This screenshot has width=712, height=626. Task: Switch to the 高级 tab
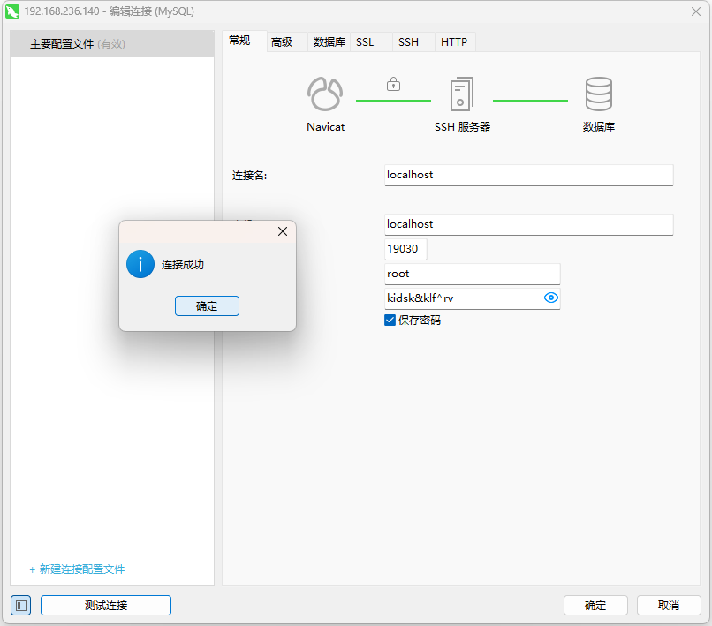(282, 41)
